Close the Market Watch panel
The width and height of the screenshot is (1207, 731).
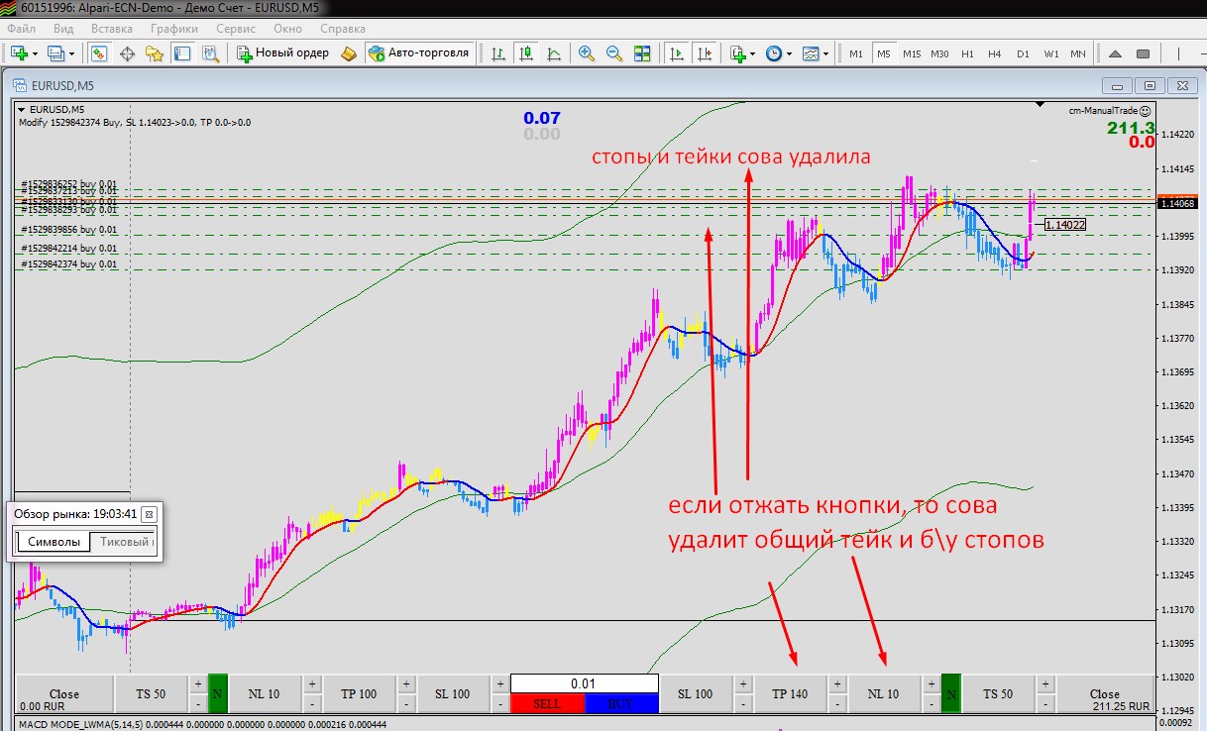pos(149,514)
